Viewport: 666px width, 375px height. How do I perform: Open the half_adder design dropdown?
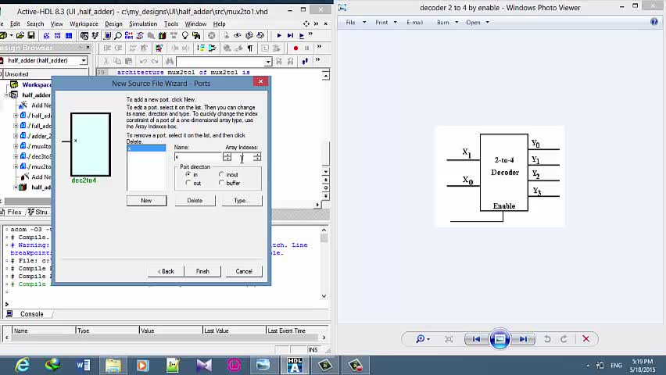(x=84, y=61)
